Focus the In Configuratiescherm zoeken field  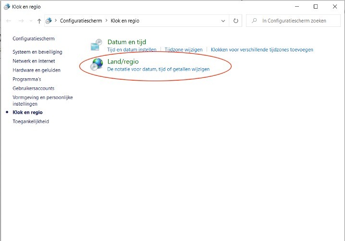click(293, 21)
